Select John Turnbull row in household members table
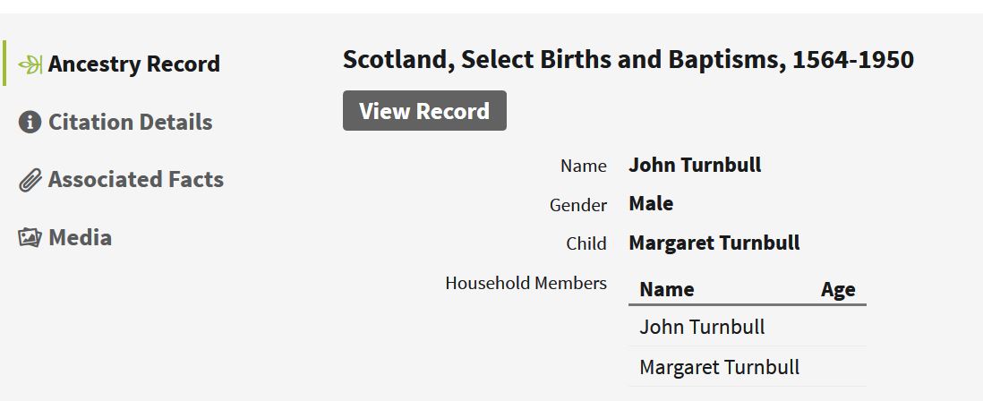The image size is (983, 401). [x=702, y=327]
